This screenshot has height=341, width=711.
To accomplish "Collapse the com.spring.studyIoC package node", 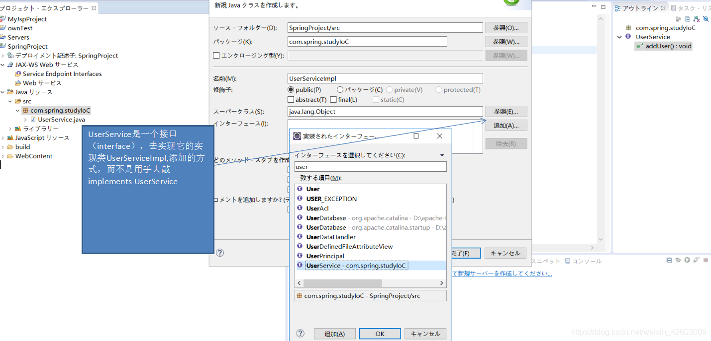I will (18, 111).
